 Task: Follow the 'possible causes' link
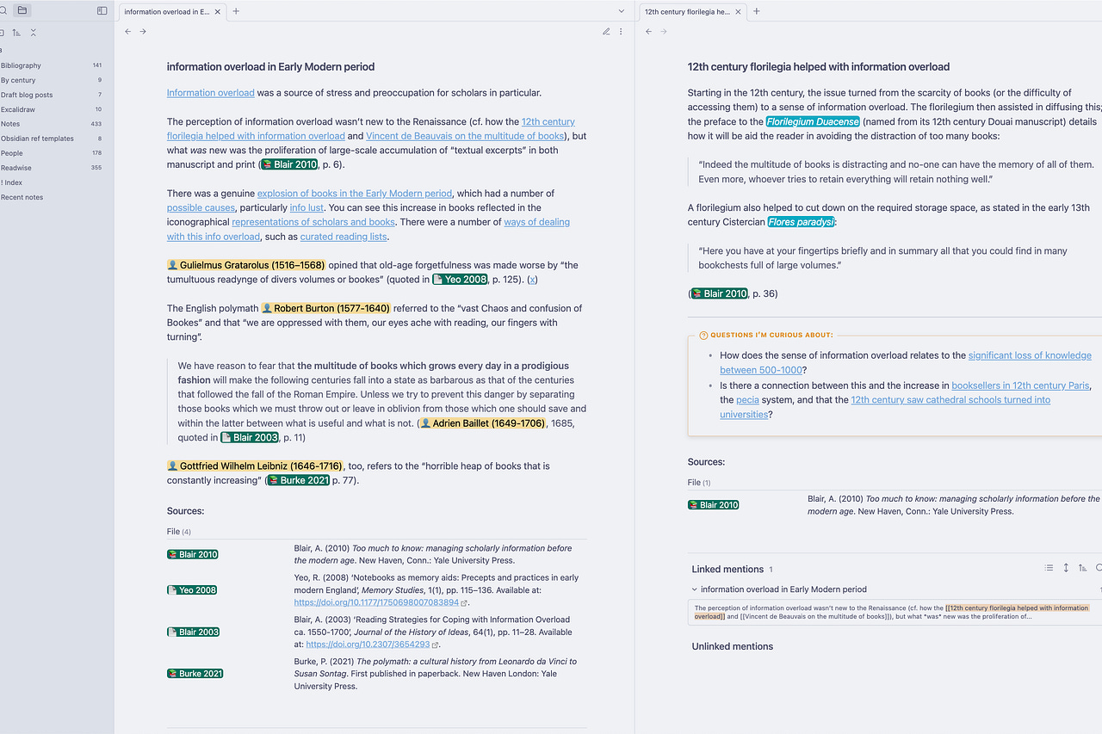coord(201,207)
